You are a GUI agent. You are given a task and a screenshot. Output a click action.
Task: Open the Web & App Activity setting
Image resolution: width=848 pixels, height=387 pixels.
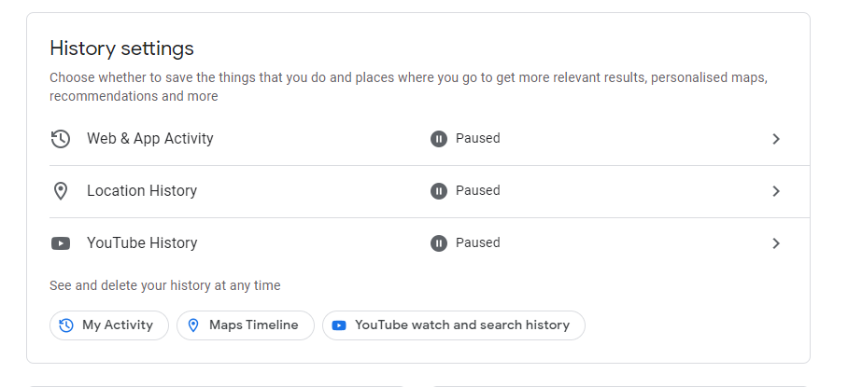[x=150, y=139]
